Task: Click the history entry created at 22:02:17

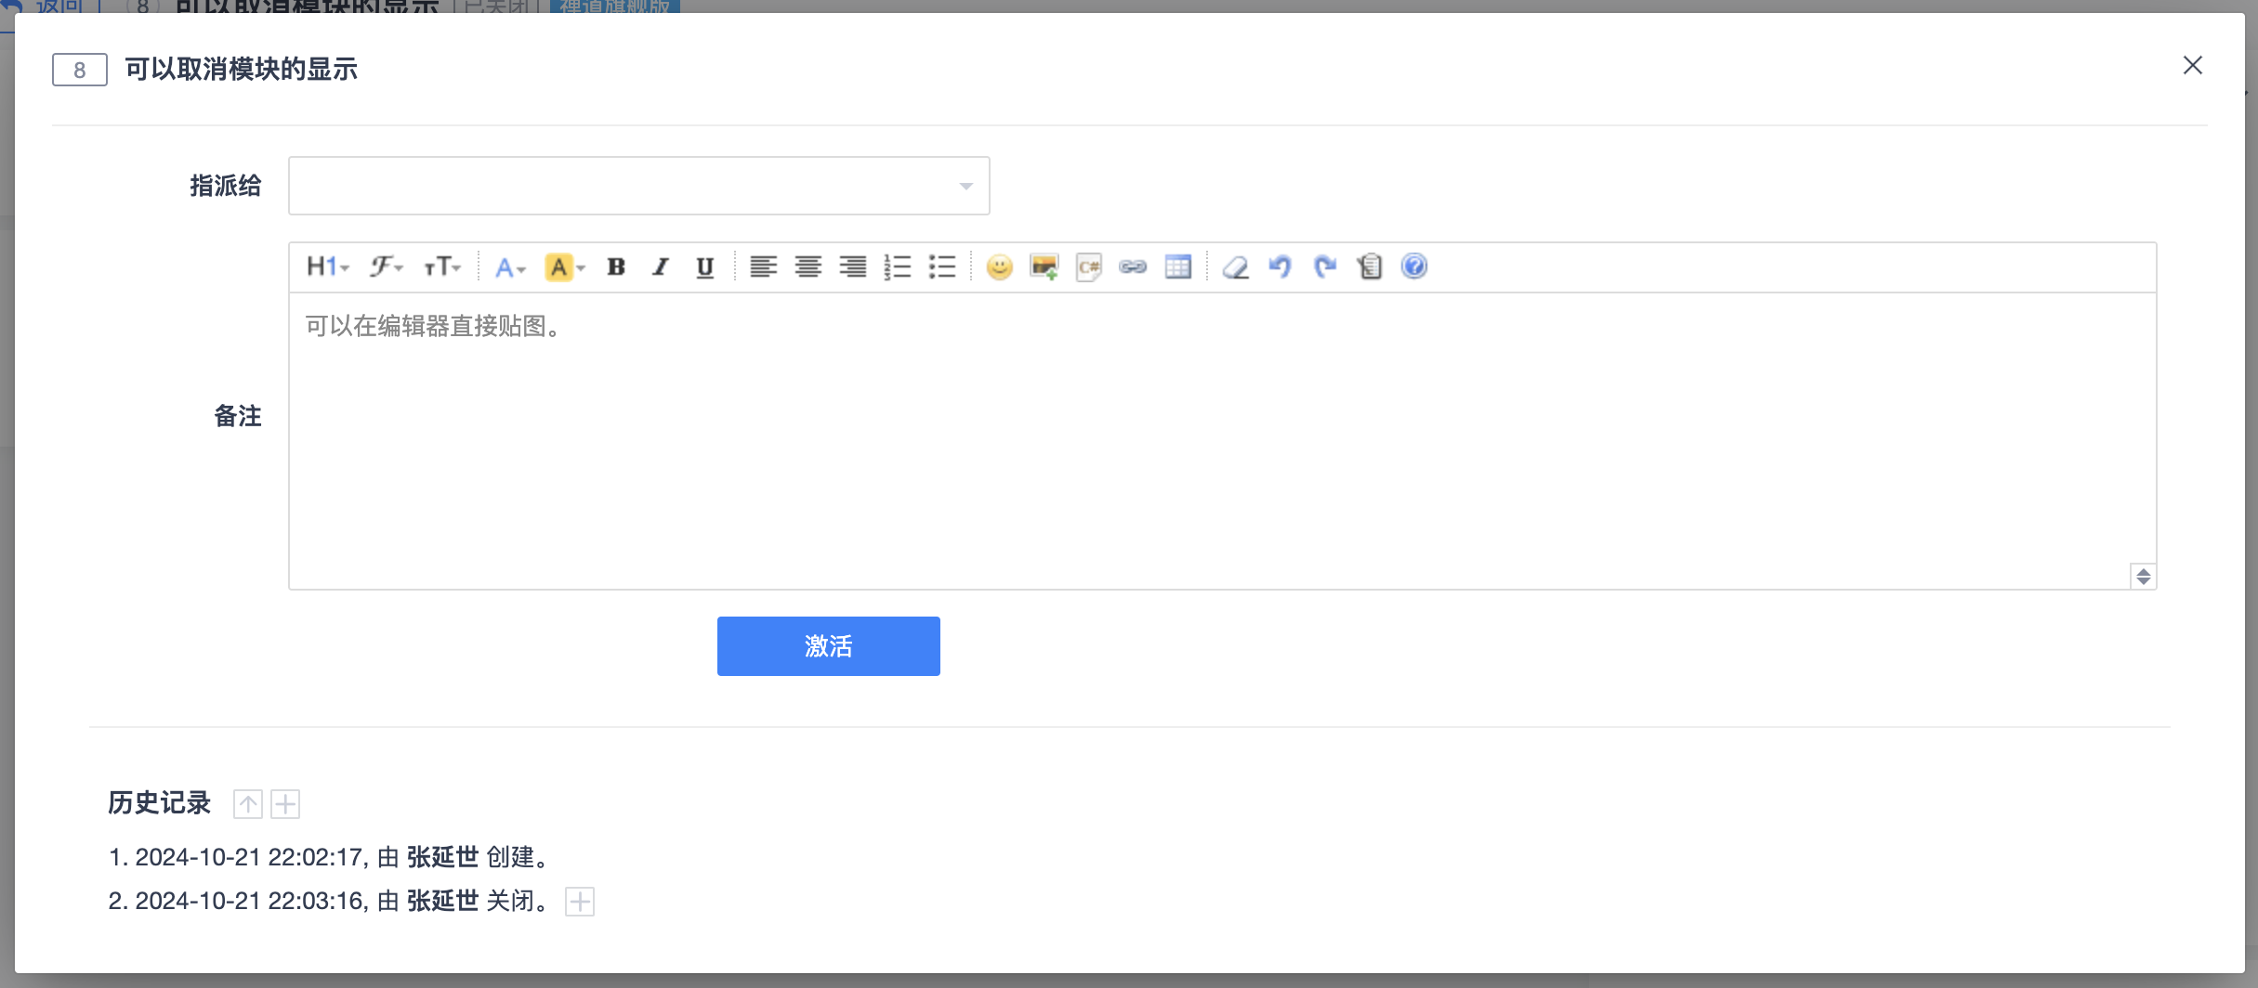Action: 330,857
